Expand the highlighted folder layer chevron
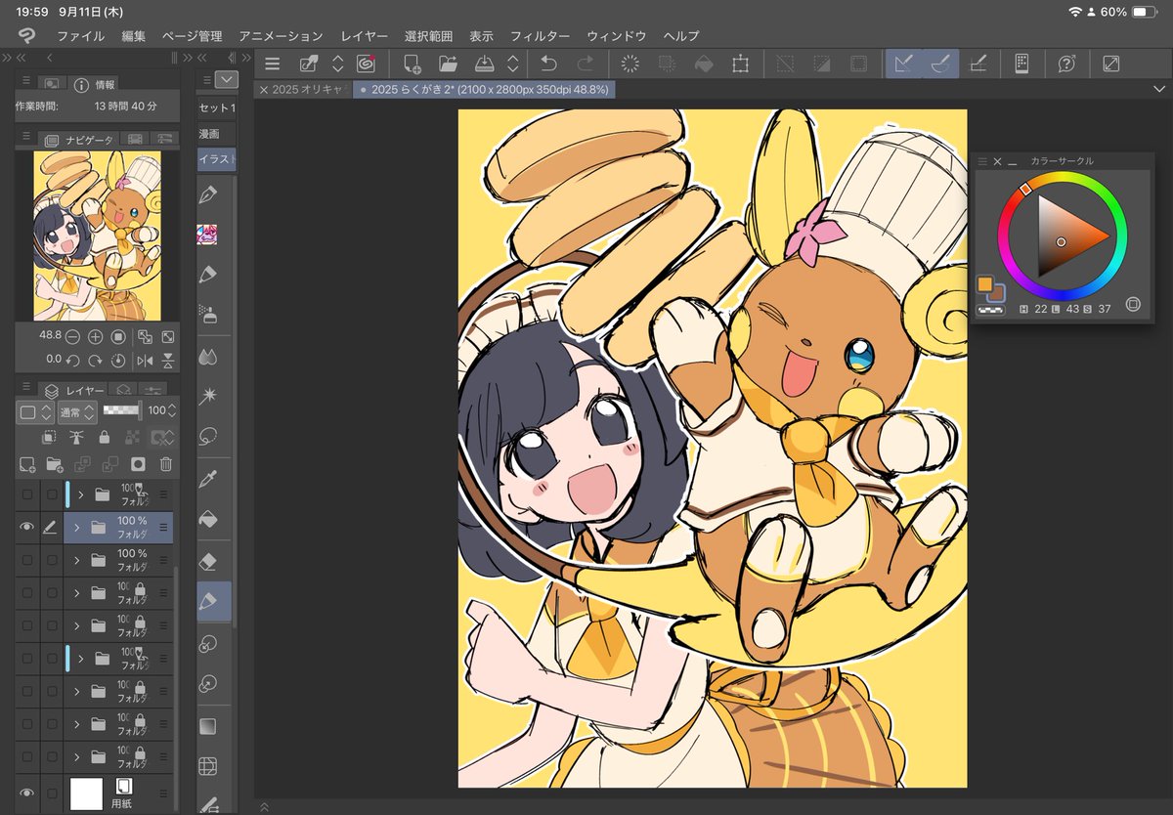 click(78, 528)
